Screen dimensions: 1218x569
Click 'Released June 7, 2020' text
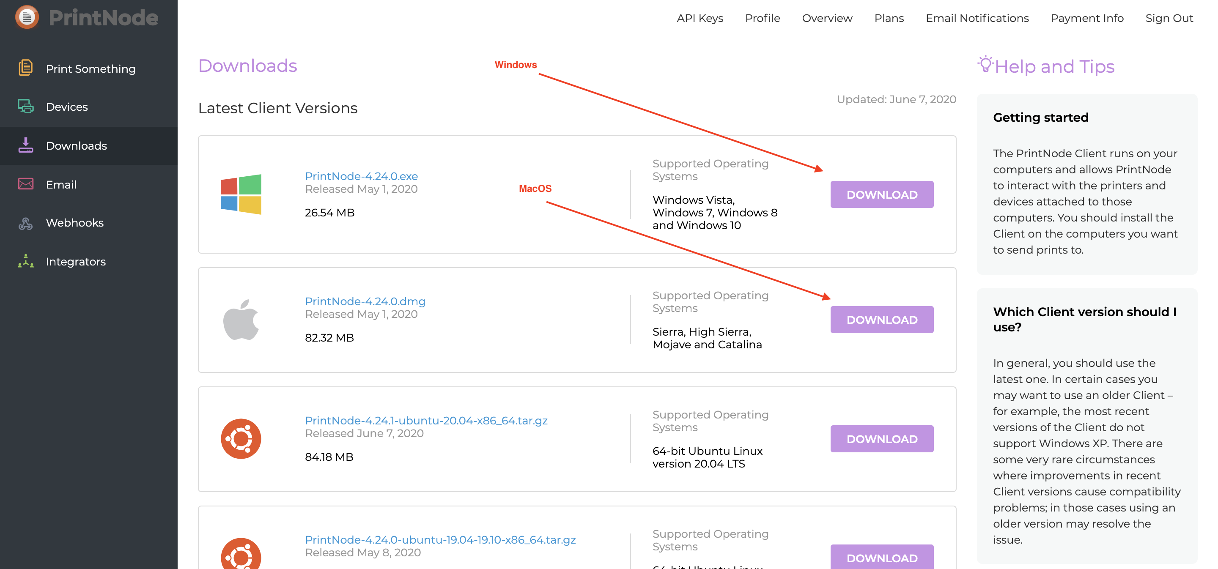364,433
